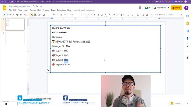Increase the font size
The image size is (191, 107).
coord(91,15)
